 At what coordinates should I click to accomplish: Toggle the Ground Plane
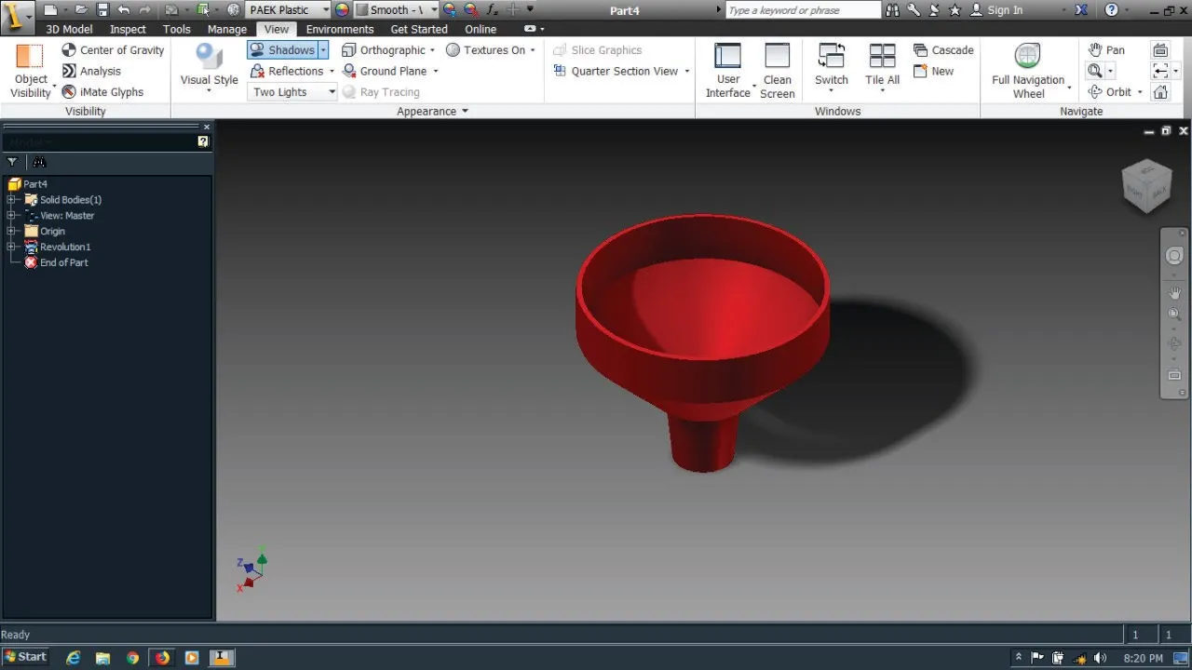click(x=383, y=71)
